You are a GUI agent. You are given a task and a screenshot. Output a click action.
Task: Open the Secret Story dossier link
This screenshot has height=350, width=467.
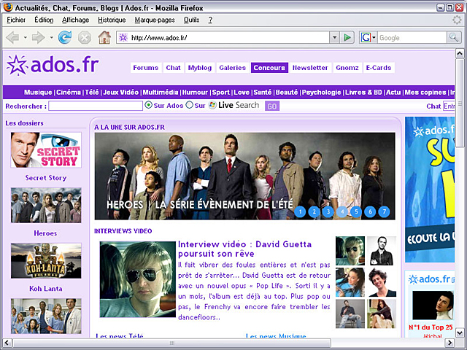coord(45,178)
